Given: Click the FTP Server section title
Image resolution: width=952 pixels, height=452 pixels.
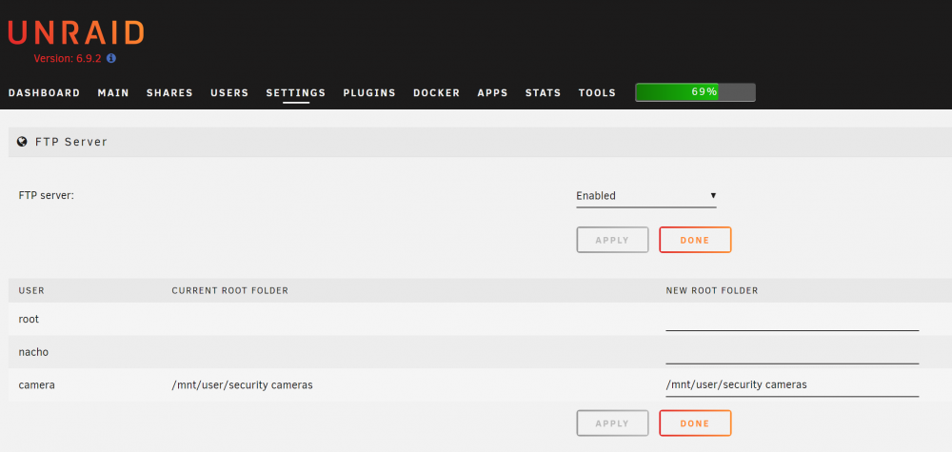Looking at the screenshot, I should coord(71,142).
